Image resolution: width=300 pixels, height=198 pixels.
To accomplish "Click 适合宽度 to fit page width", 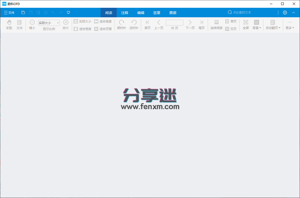I will point(82,28).
